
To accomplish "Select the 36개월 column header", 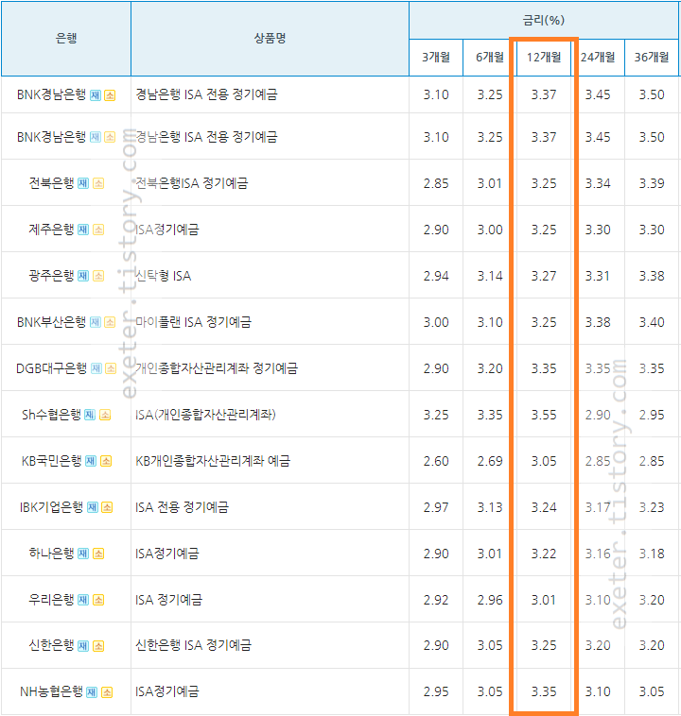I will (x=652, y=58).
